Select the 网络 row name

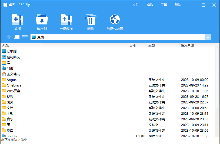(x=10, y=68)
